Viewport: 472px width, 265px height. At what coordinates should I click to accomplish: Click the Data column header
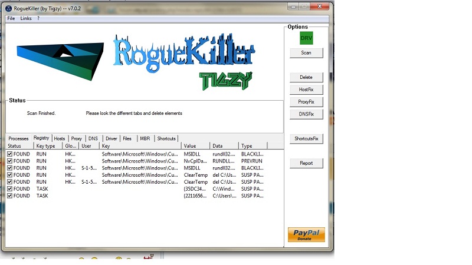tap(224, 146)
